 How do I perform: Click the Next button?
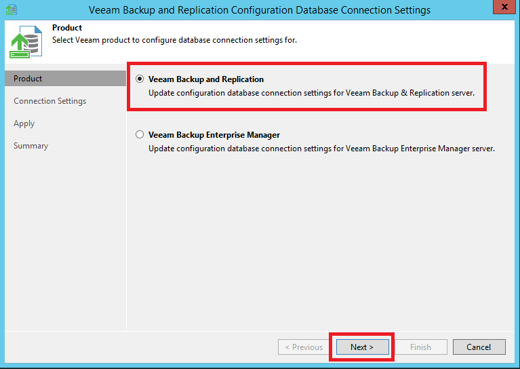point(362,347)
